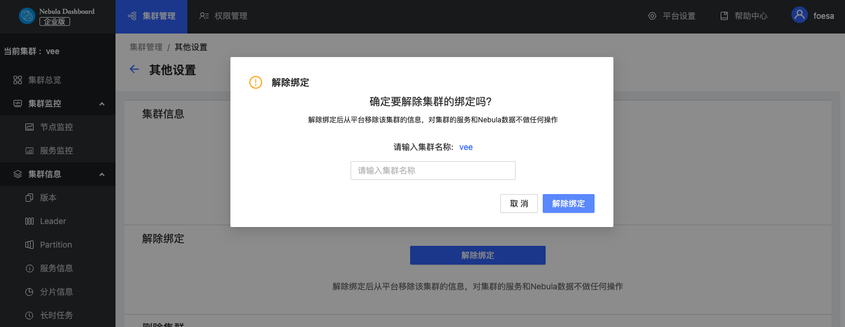Select 集群总览 in the sidebar

[58, 80]
